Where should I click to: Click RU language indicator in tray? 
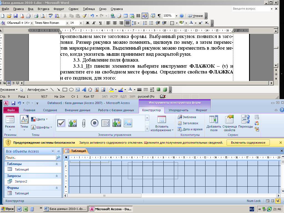click(252, 209)
